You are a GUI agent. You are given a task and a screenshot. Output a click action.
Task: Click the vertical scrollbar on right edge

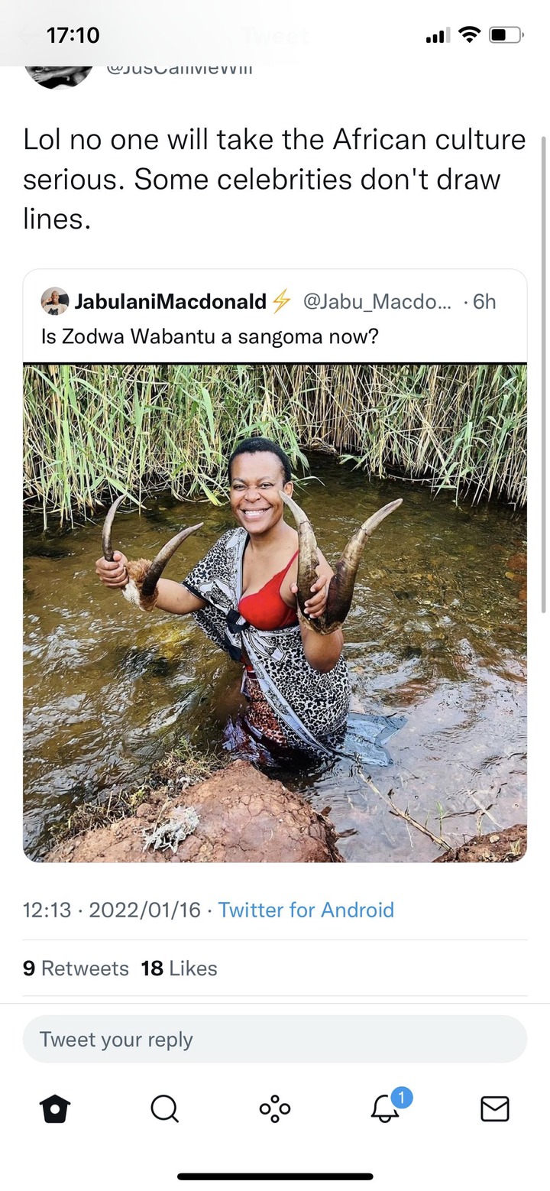(544, 375)
